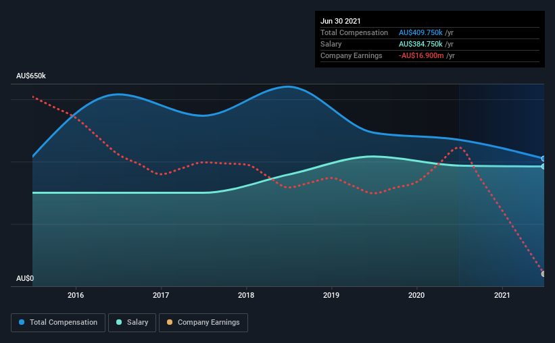555x343 pixels.
Task: Click the Company Earnings endpoint marker at 2021
Action: coord(544,273)
